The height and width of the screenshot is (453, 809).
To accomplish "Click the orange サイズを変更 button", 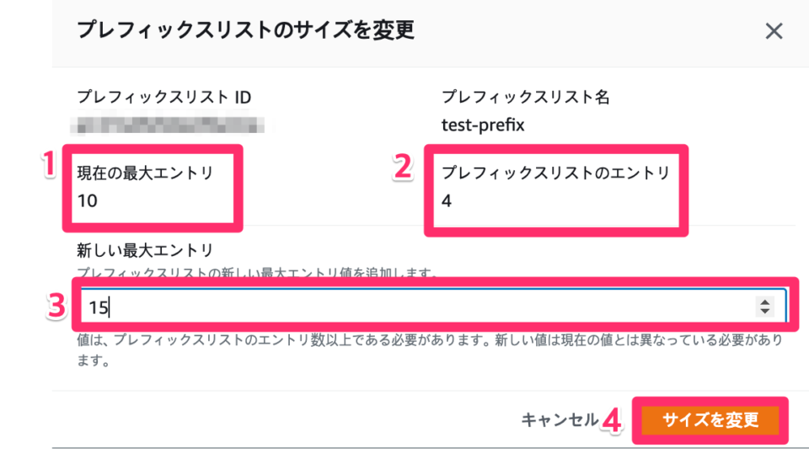I will 710,420.
